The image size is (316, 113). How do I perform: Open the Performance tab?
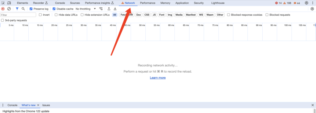pos(148,3)
